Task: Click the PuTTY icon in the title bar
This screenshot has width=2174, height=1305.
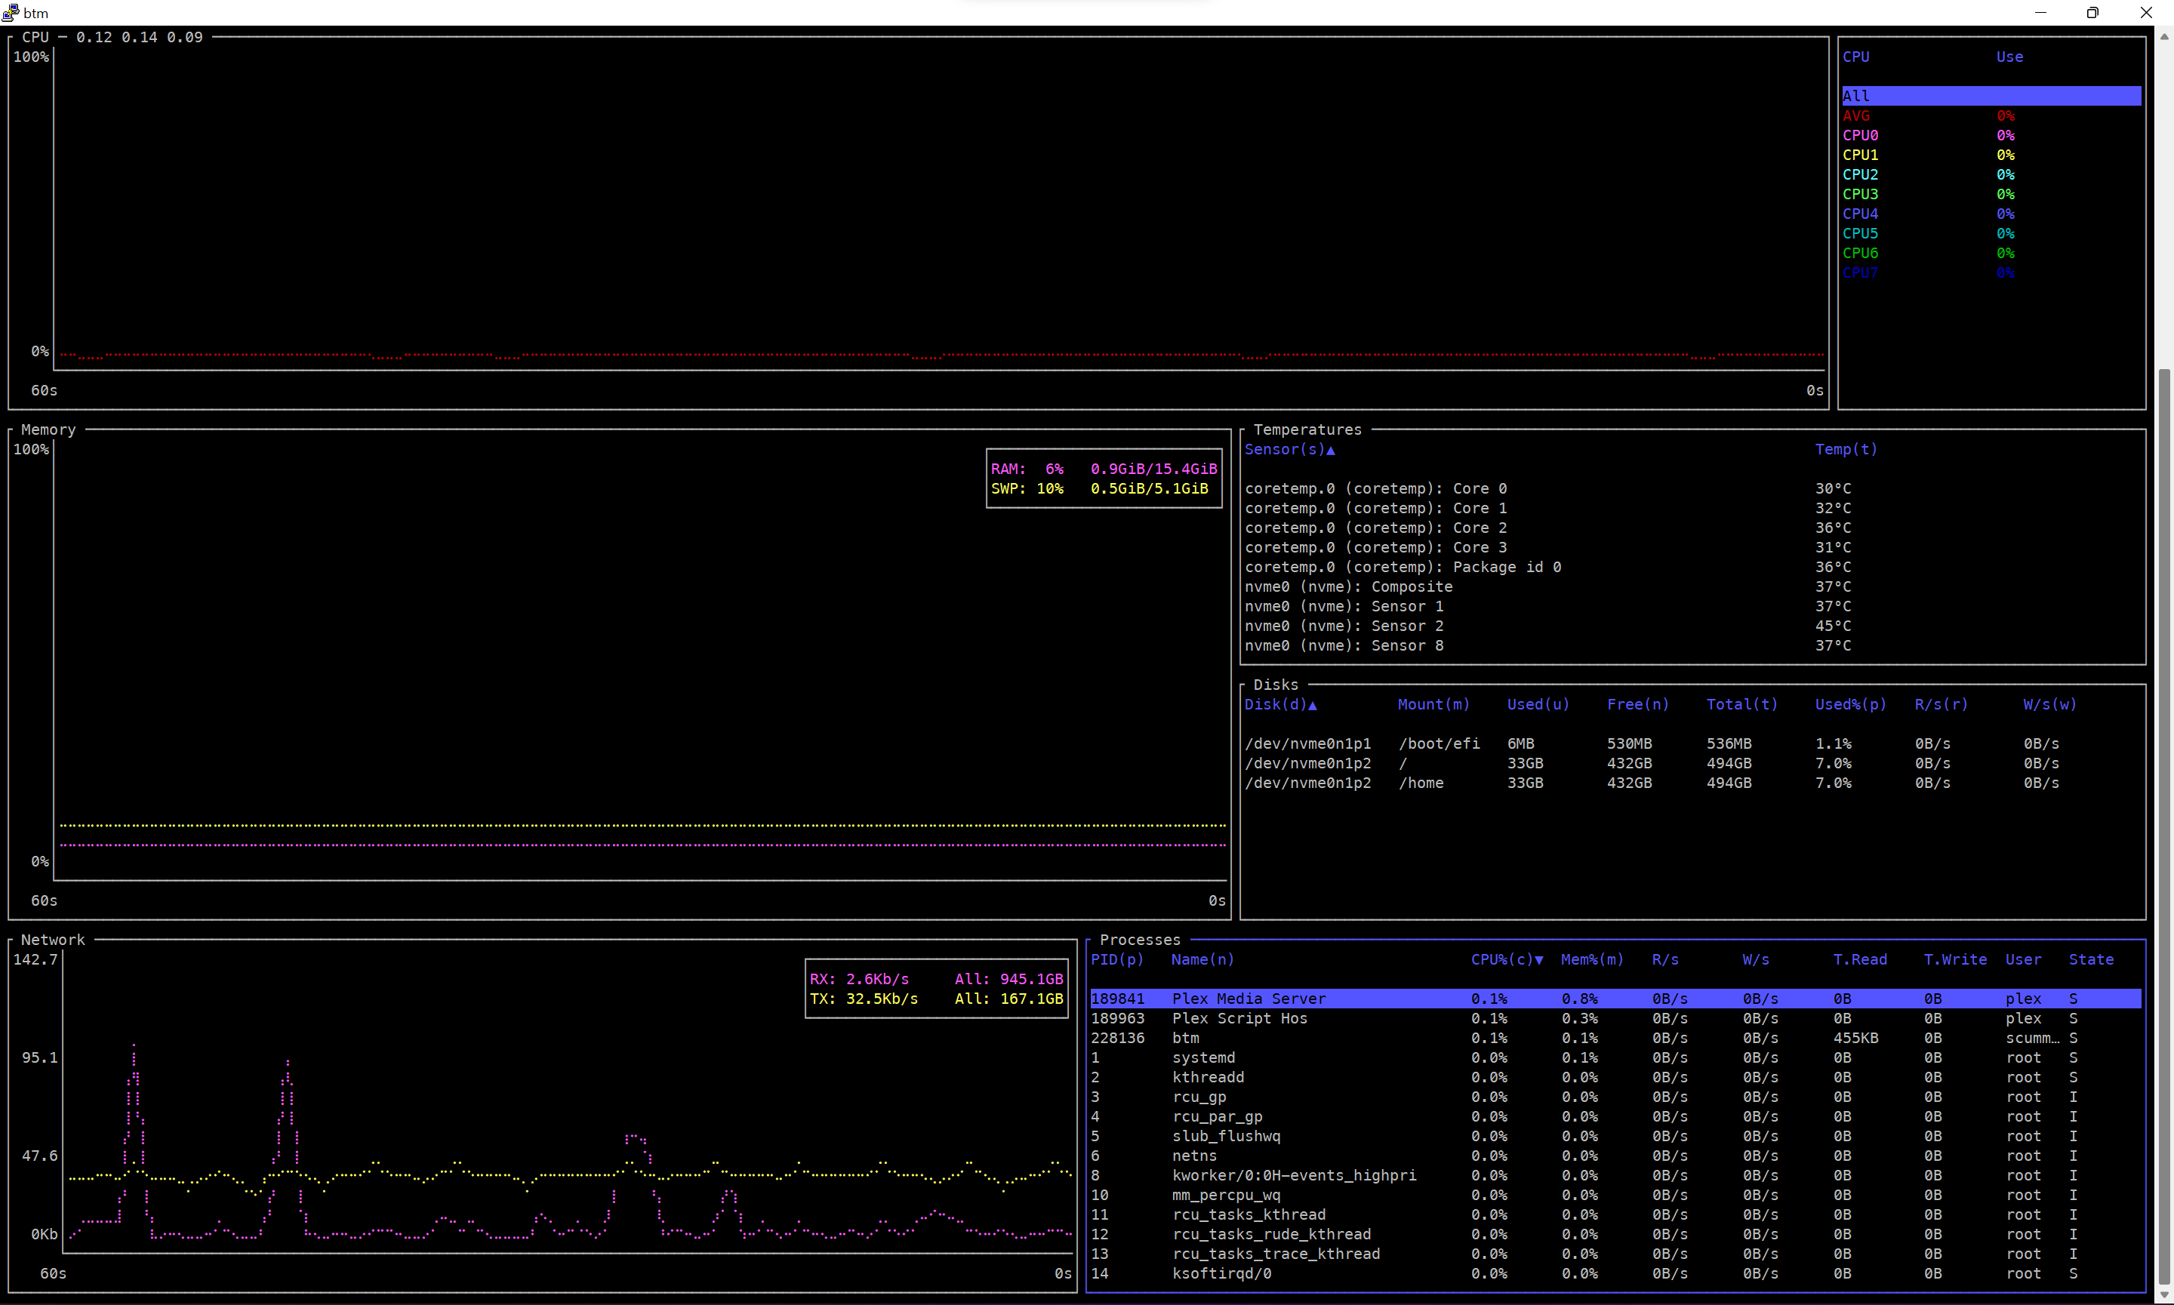Action: [11, 12]
